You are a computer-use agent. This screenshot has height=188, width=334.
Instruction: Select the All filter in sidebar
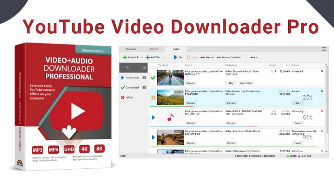133,68
